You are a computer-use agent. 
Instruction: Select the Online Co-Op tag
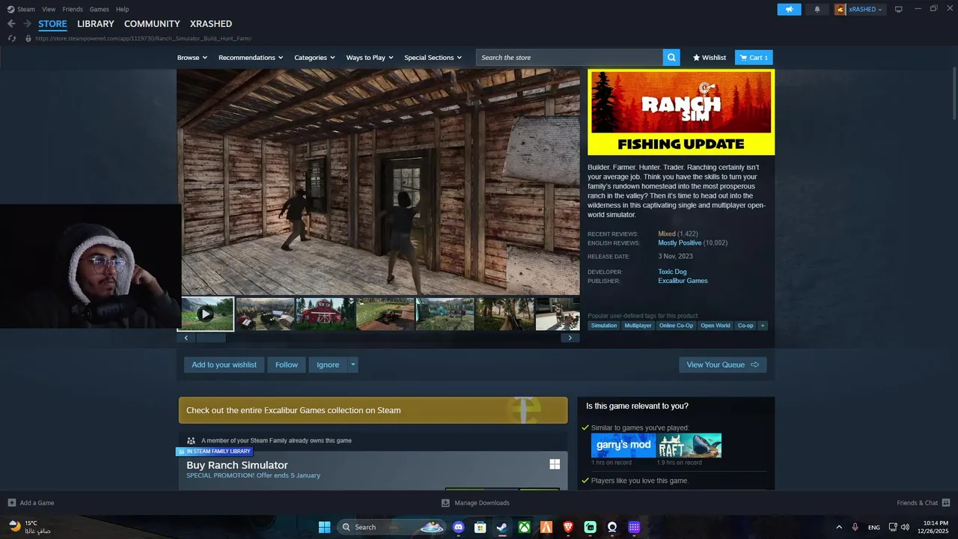pos(677,326)
